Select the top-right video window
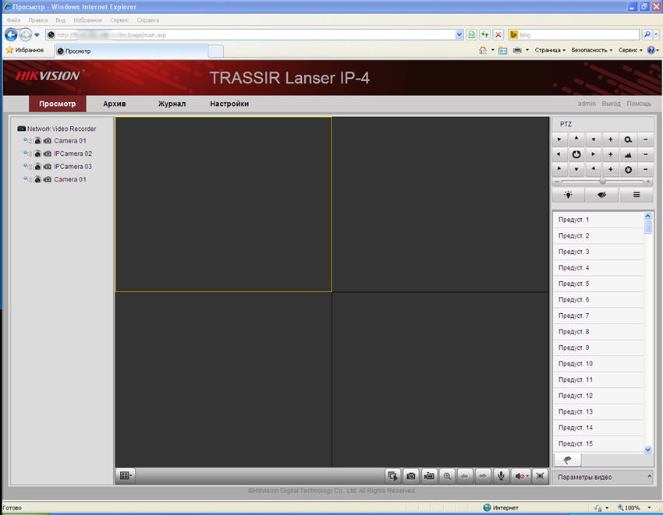663x515 pixels. tap(441, 204)
